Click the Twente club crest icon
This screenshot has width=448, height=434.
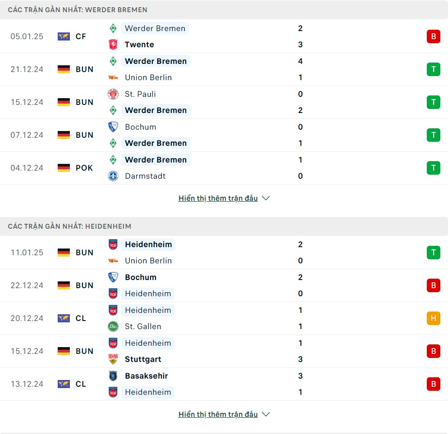click(113, 45)
